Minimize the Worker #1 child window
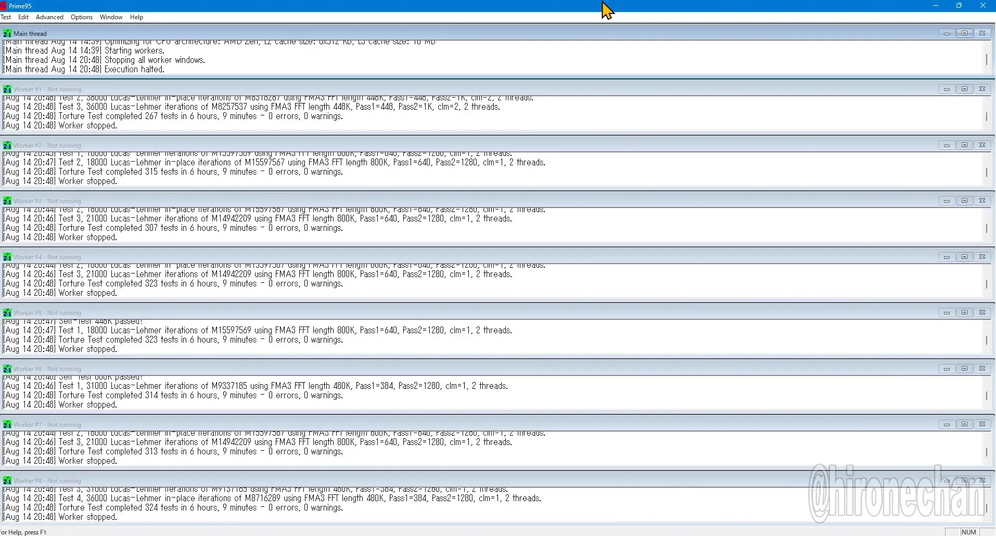Screen dimensions: 996x536 coord(947,89)
